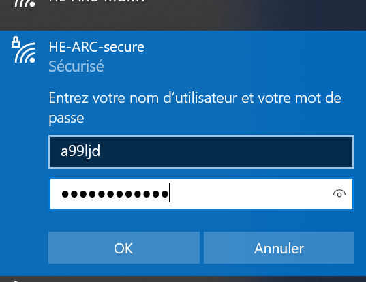Focus the username field containing a99ljd
This screenshot has height=282, width=366.
coord(201,152)
